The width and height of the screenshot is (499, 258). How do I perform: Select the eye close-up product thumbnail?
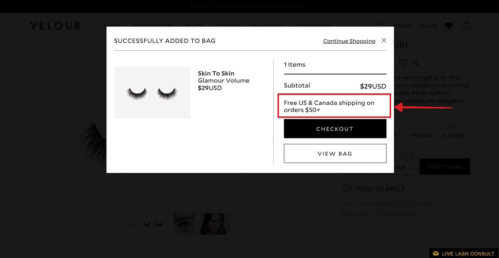184,224
